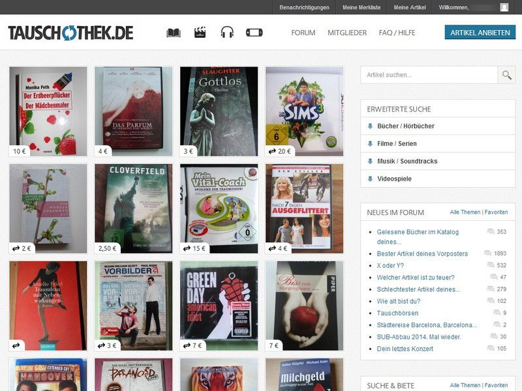Click the 1893 reply count
This screenshot has height=391, width=522.
pos(500,253)
